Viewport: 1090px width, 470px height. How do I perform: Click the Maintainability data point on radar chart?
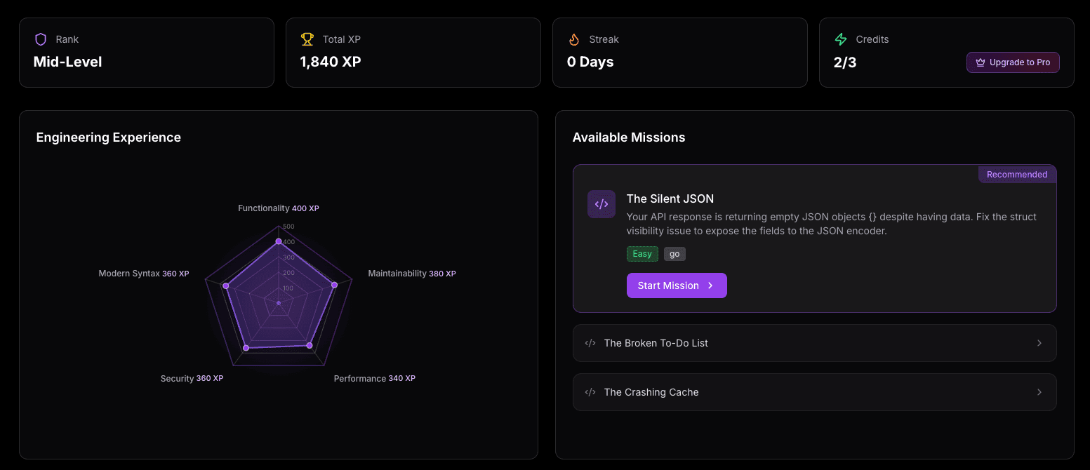coord(334,285)
